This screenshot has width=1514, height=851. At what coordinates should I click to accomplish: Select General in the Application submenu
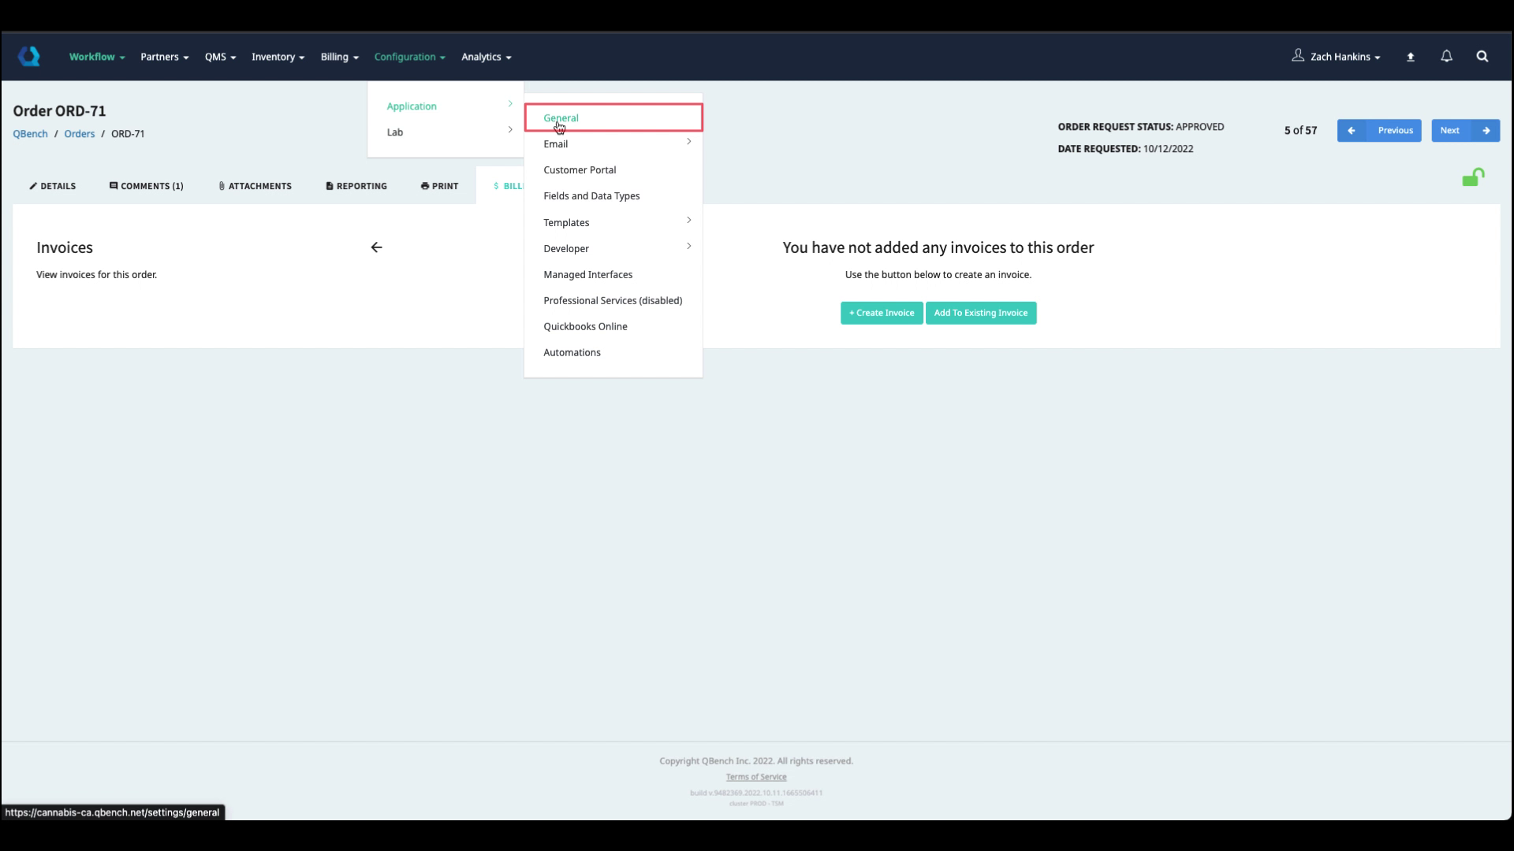561,118
